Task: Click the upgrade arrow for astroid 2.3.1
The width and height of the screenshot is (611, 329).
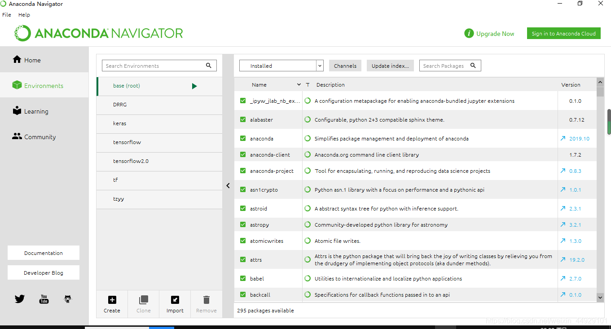Action: point(563,209)
